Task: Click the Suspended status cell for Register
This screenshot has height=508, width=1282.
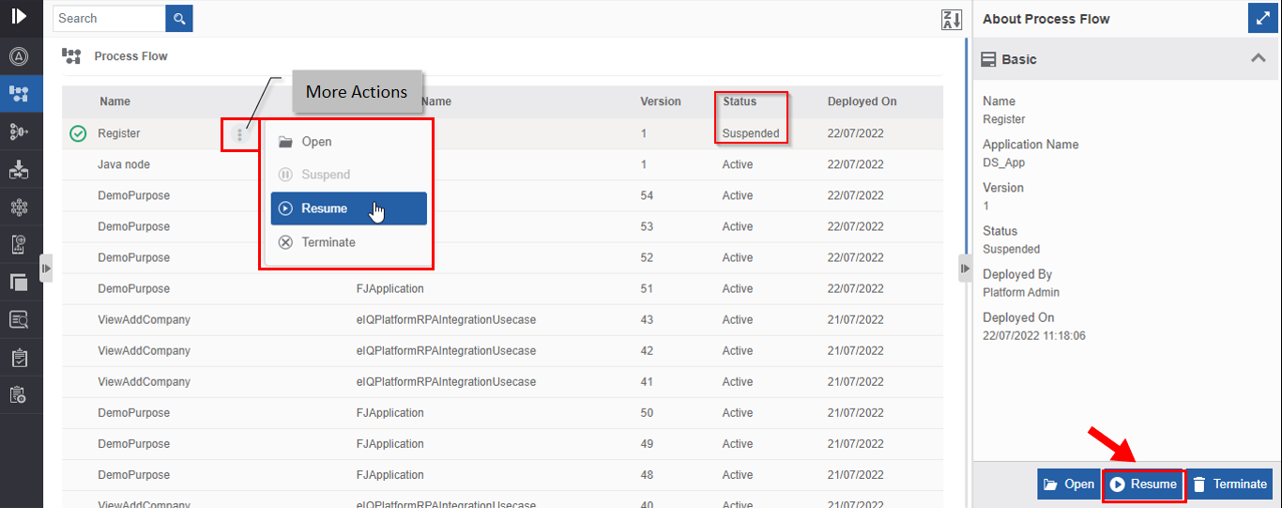Action: (x=751, y=134)
